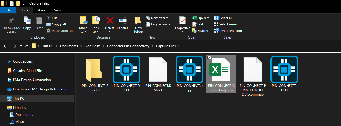
Task: Expand the Move to dropdown
Action: [83, 32]
